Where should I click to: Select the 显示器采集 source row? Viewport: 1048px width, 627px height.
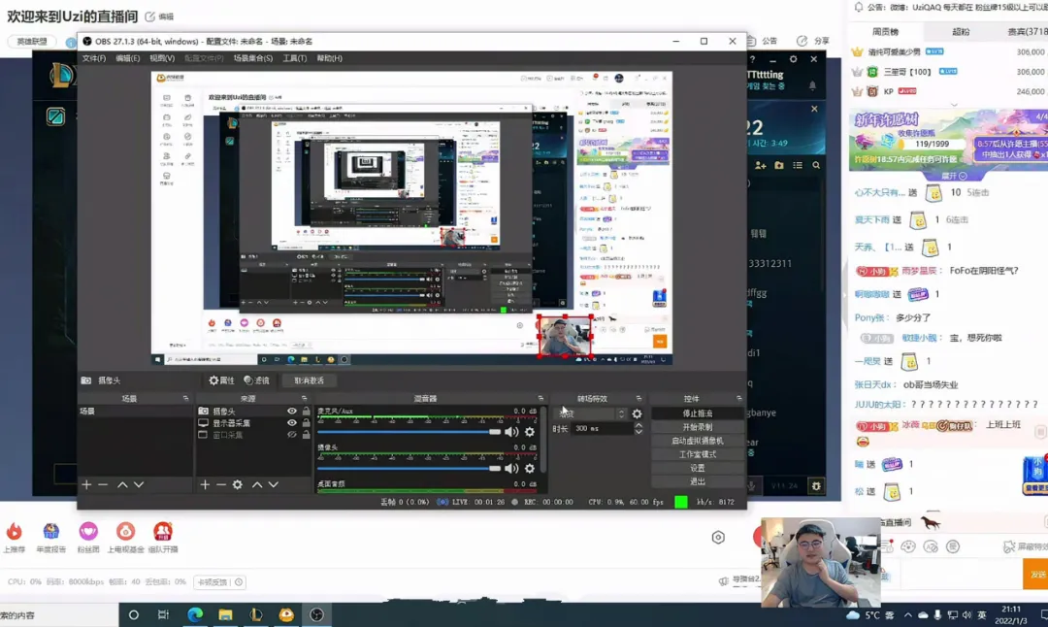pyautogui.click(x=254, y=423)
